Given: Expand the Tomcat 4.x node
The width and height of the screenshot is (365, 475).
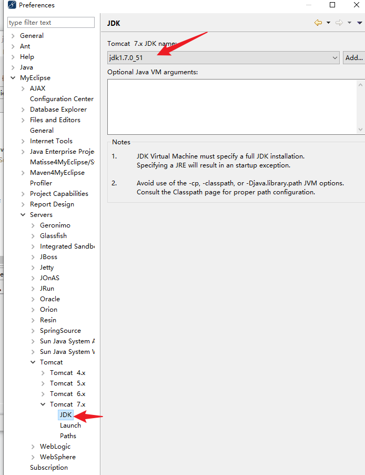Looking at the screenshot, I should pos(43,373).
